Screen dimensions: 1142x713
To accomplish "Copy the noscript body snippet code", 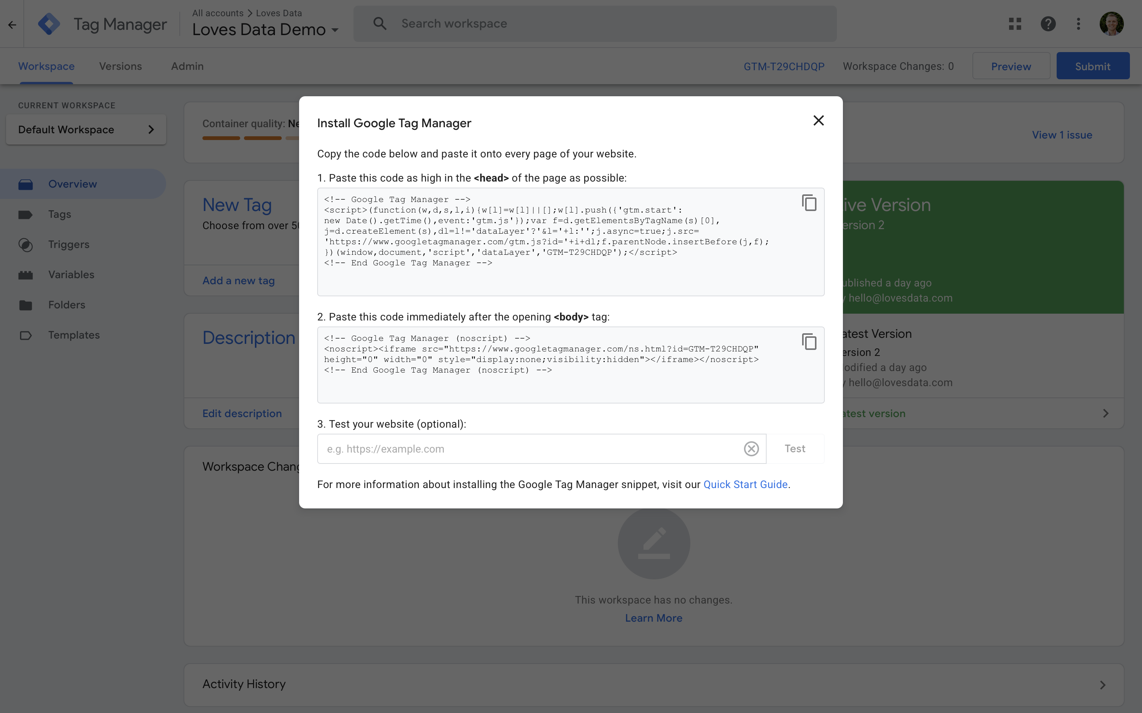I will (809, 342).
